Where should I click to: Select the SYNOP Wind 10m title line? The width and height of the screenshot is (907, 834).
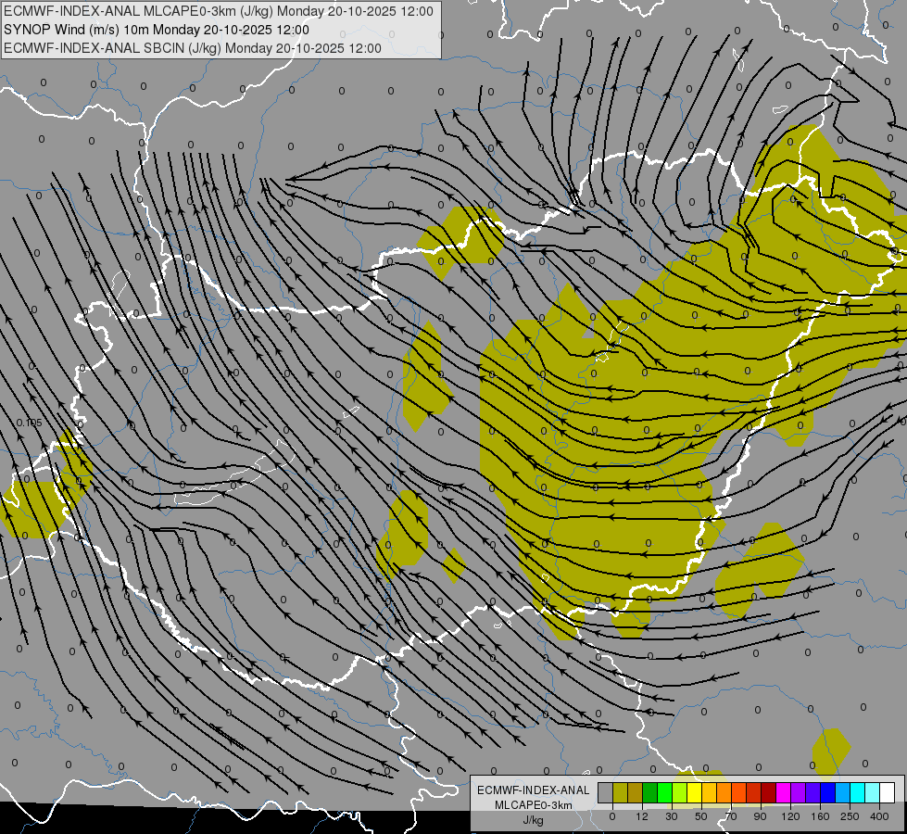(x=157, y=30)
